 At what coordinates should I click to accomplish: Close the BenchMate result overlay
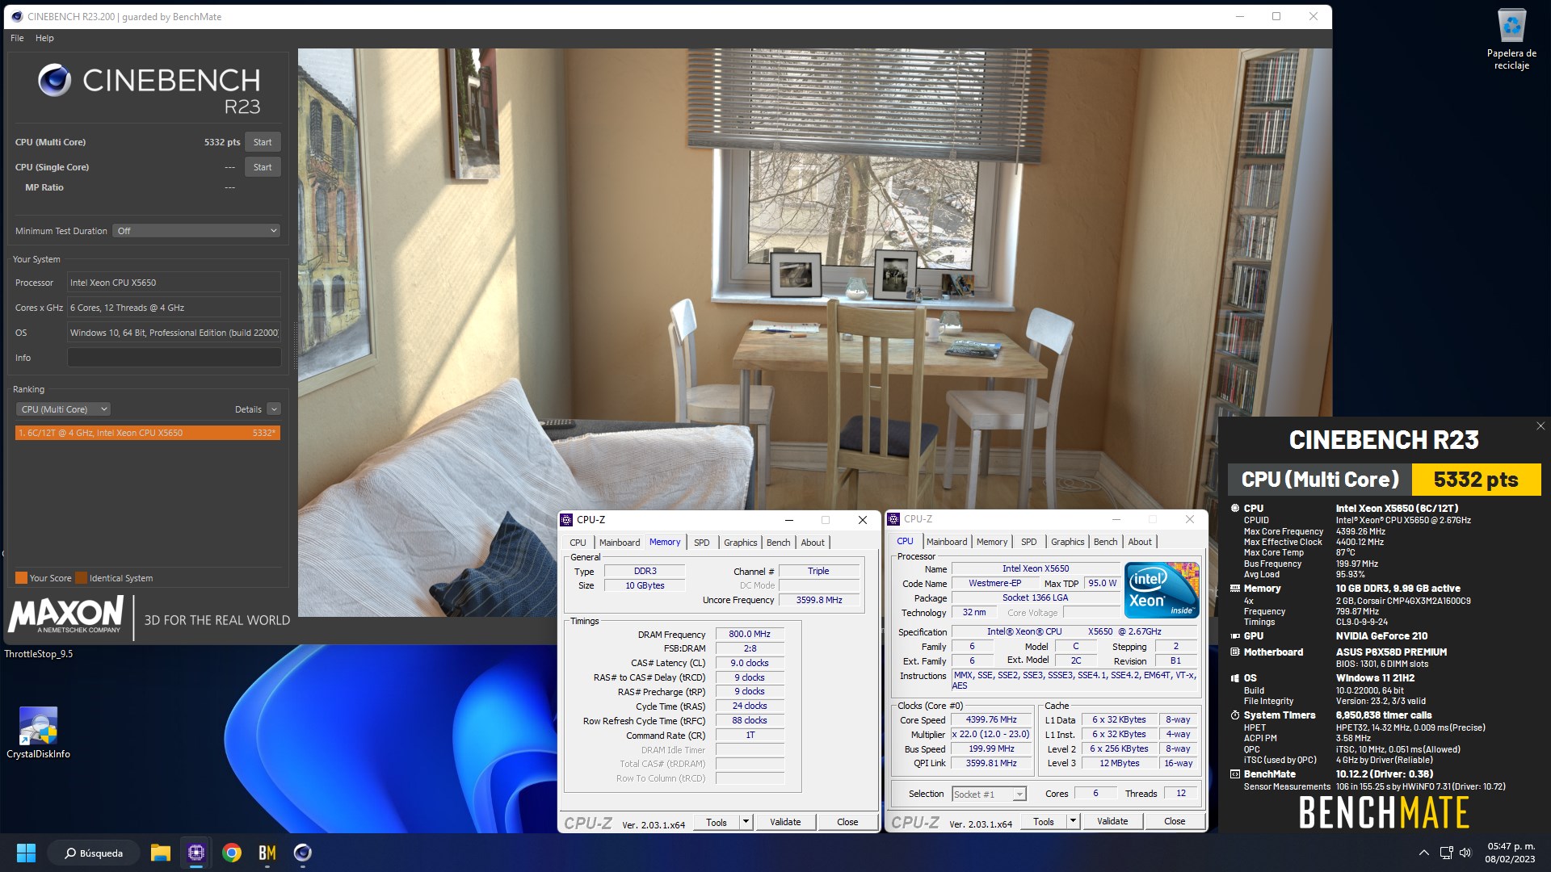point(1540,426)
